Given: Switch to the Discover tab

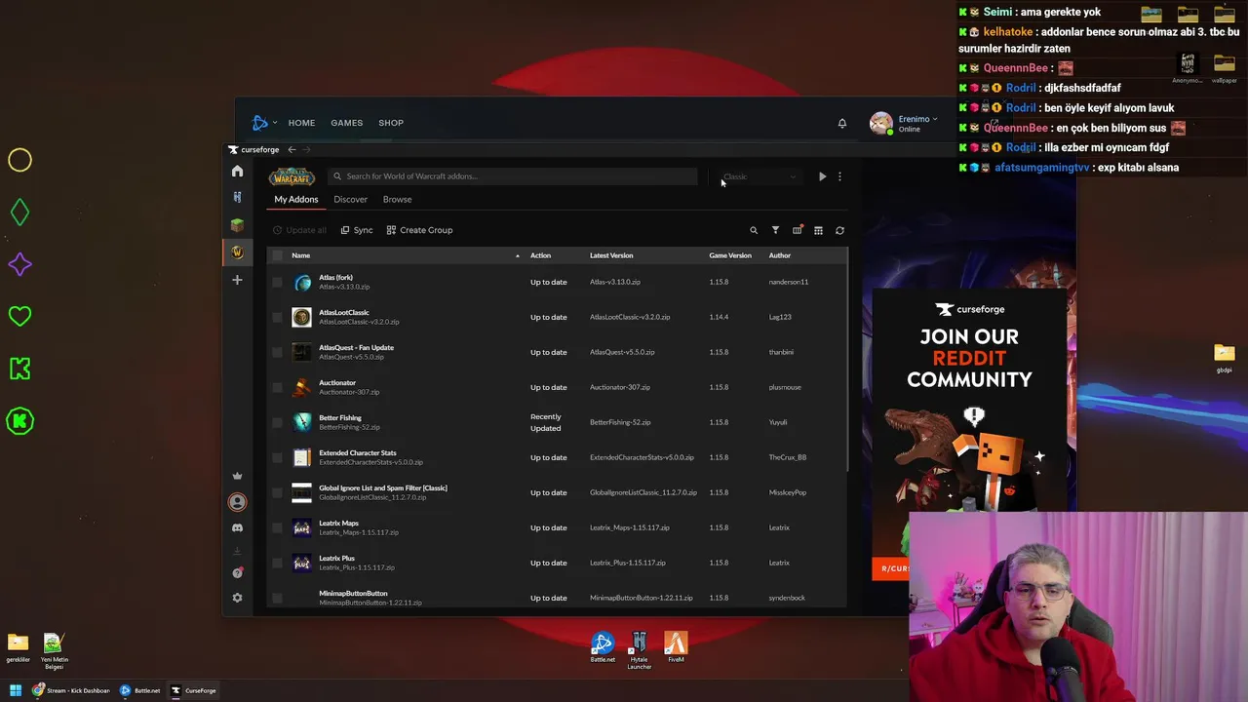Looking at the screenshot, I should (351, 199).
